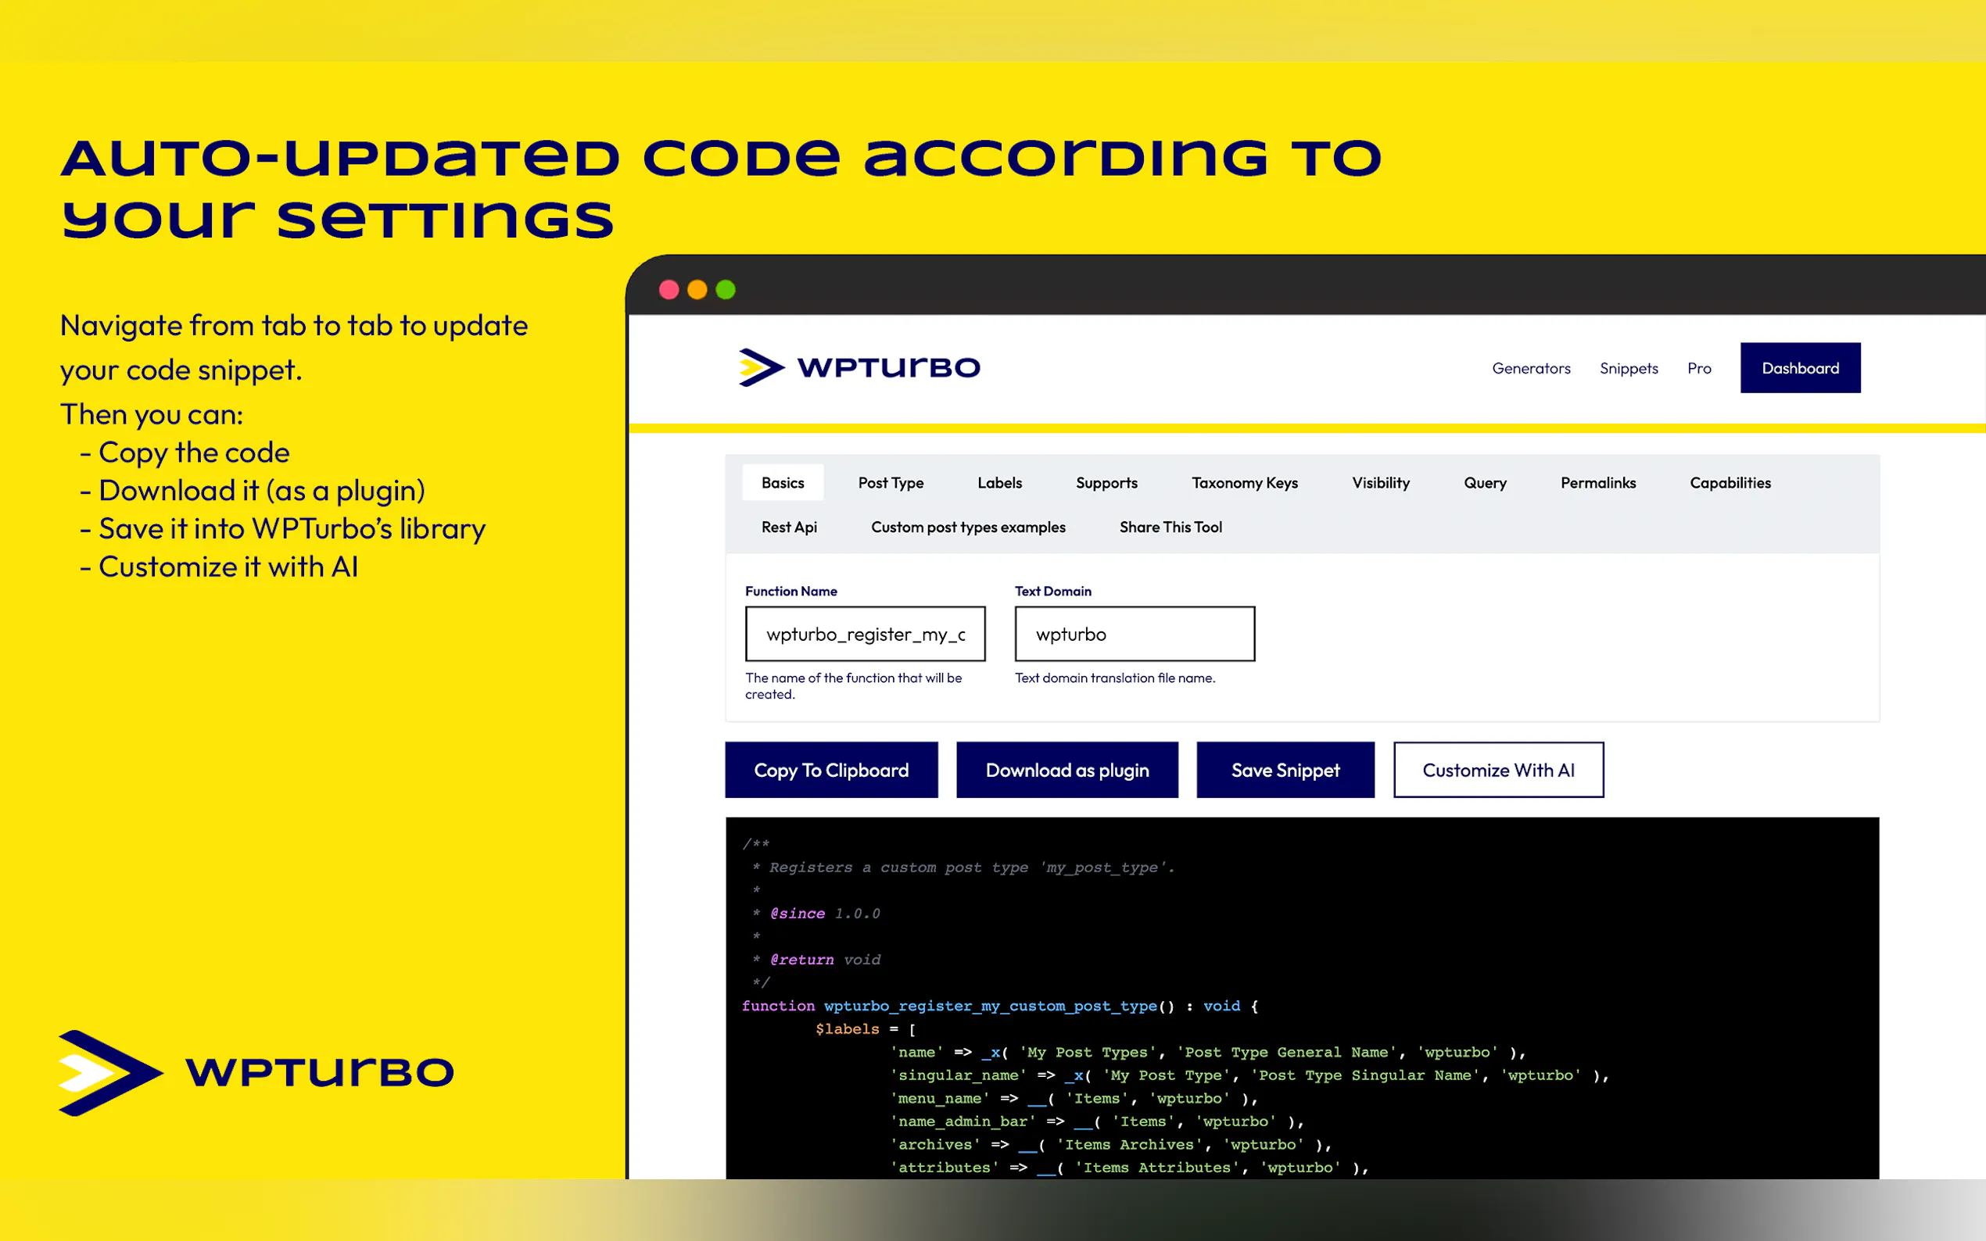1986x1241 pixels.
Task: Open the Generators link in the navigation
Action: (1530, 368)
